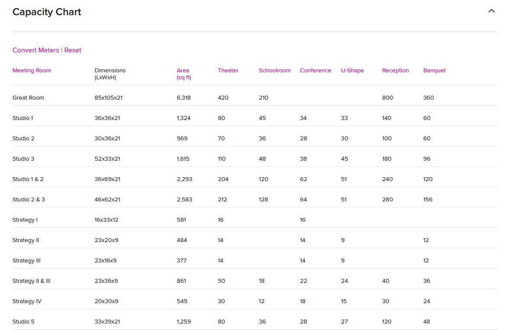Sort by Reception column header
The height and width of the screenshot is (330, 507).
click(395, 71)
